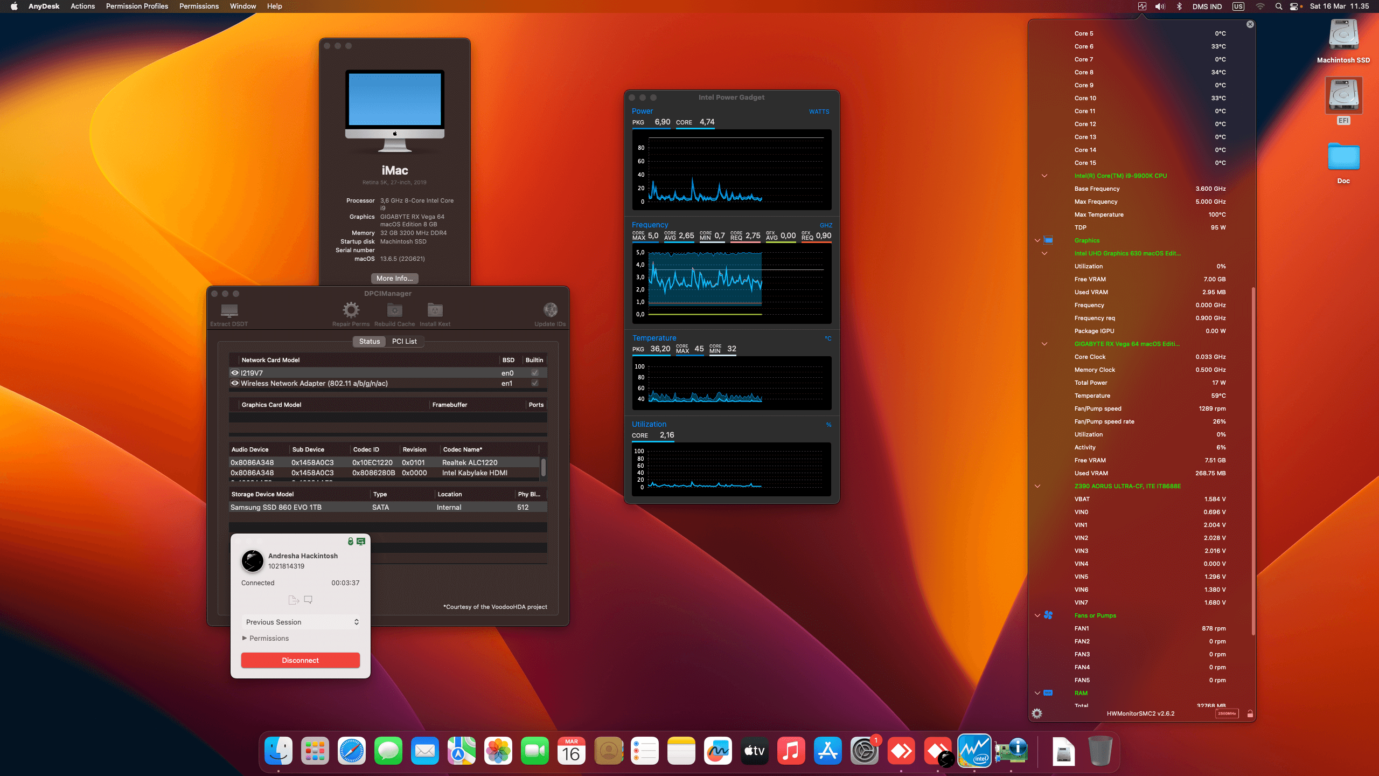This screenshot has width=1379, height=776.
Task: Start file transfer in AnyDesk session
Action: pos(294,599)
